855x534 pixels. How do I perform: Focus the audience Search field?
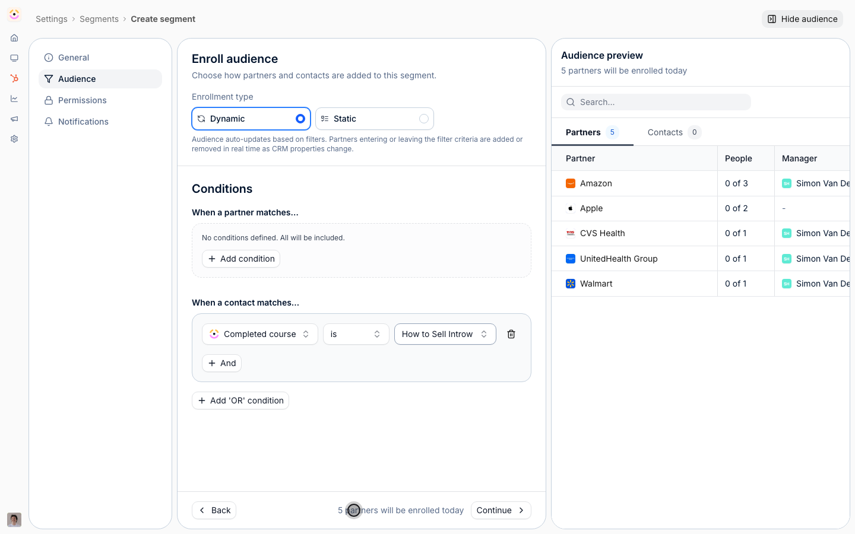[x=656, y=102]
